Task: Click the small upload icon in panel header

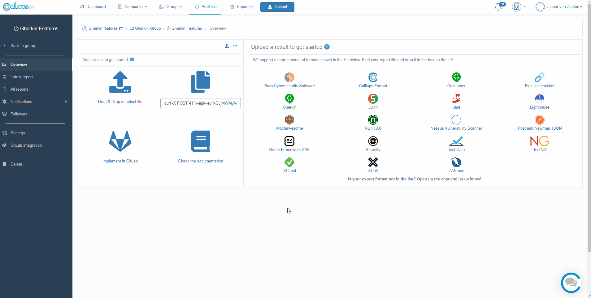Action: [x=227, y=46]
